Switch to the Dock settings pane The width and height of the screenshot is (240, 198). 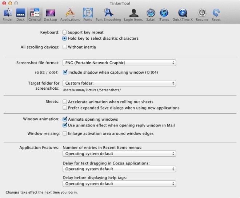coord(20,15)
